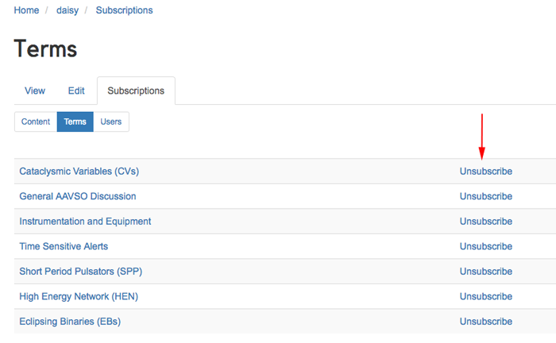This screenshot has height=343, width=556.
Task: Click the Subscriptions breadcrumb link
Action: point(124,10)
